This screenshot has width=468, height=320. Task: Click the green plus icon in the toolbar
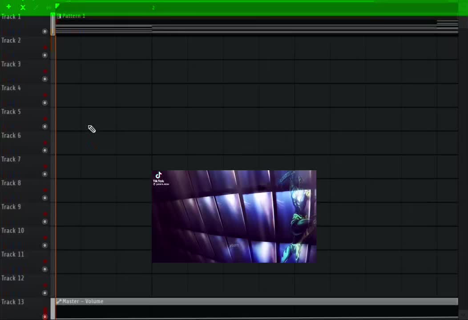[x=8, y=6]
